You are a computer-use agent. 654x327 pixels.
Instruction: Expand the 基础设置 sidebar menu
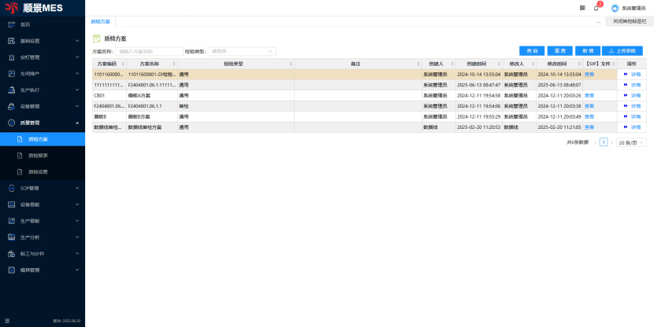click(x=42, y=41)
